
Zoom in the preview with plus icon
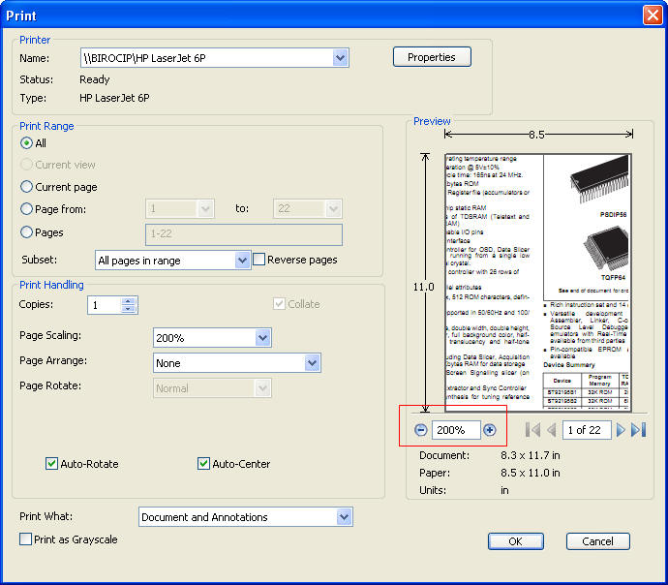(x=490, y=430)
